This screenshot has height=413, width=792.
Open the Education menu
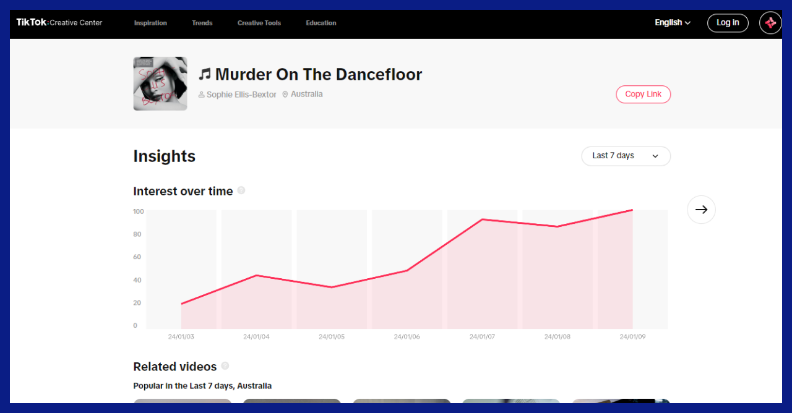pyautogui.click(x=321, y=23)
